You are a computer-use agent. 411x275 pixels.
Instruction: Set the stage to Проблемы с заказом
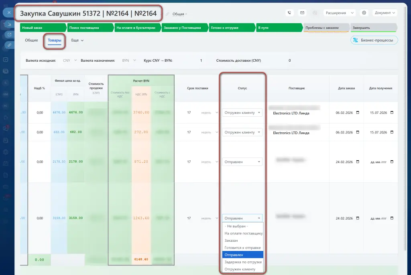(x=326, y=28)
